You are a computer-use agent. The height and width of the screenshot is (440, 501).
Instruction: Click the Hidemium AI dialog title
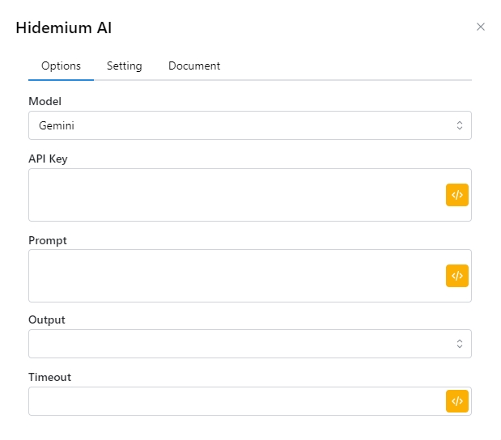(64, 28)
